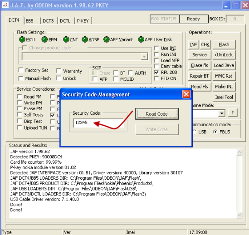Enable SKIP AFP checkbox
This screenshot has width=249, height=235.
click(x=95, y=79)
